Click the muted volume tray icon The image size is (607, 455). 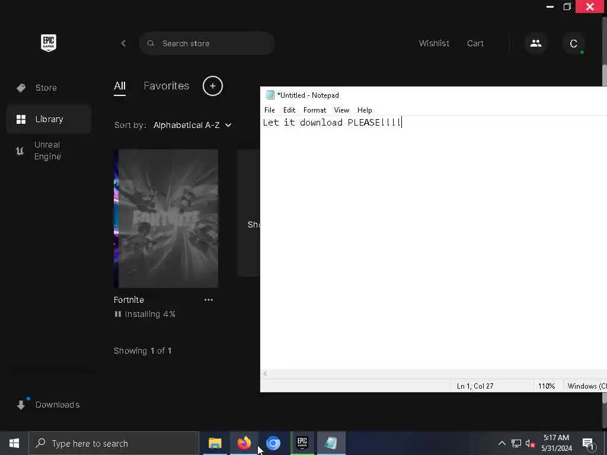coord(530,443)
